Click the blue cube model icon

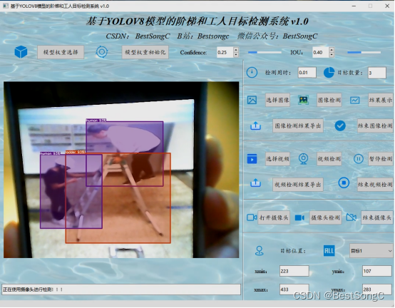coord(21,52)
